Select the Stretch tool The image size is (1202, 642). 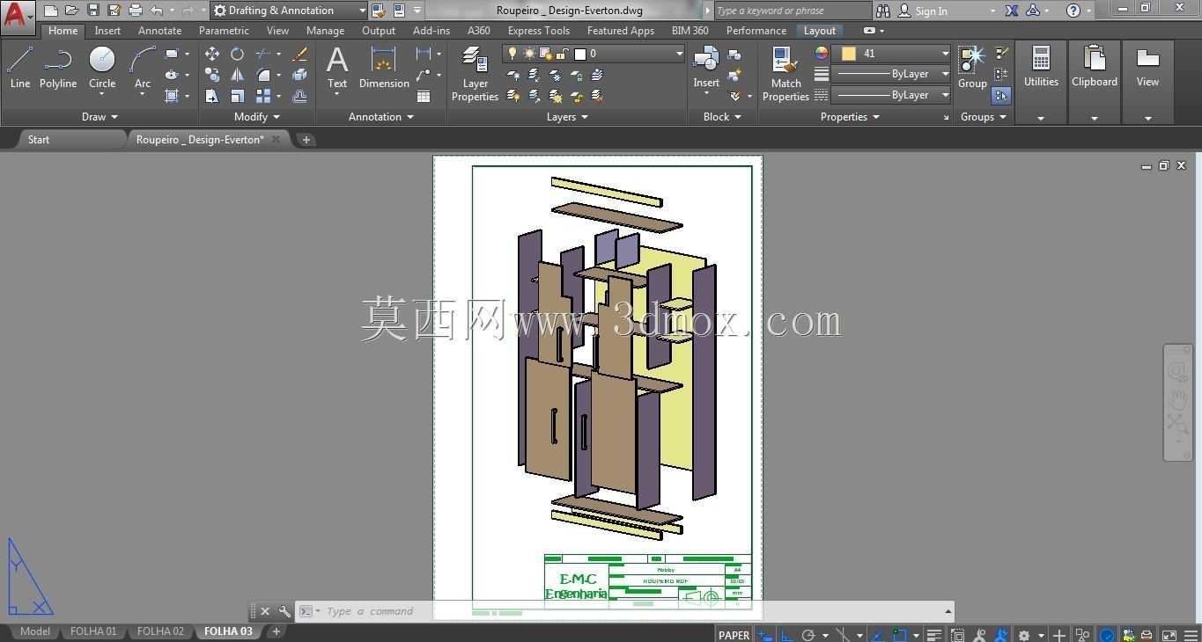pyautogui.click(x=212, y=96)
